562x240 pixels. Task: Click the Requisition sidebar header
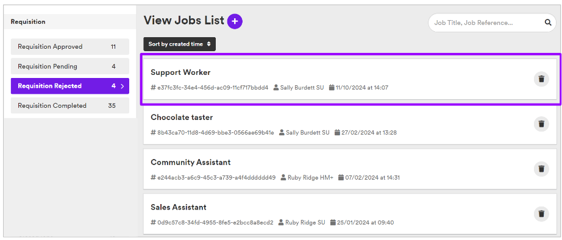click(x=28, y=22)
